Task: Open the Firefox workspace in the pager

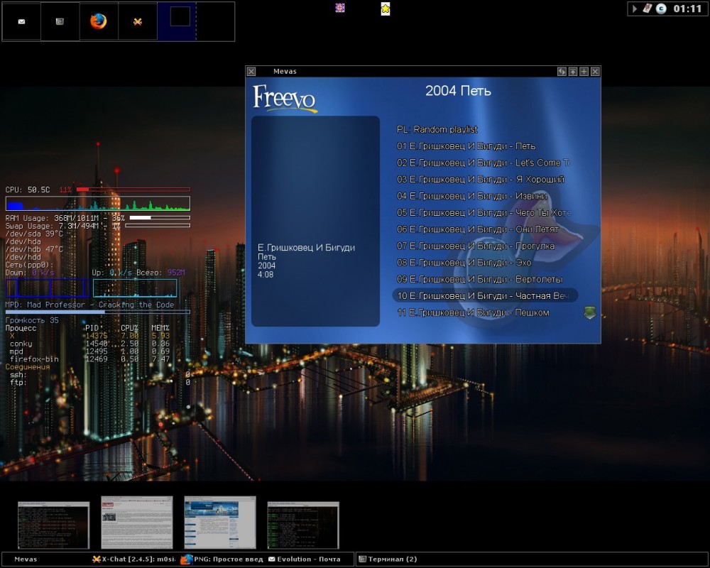Action: click(x=98, y=21)
